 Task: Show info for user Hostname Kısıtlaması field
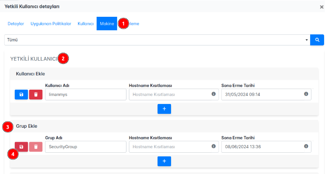tap(214, 94)
